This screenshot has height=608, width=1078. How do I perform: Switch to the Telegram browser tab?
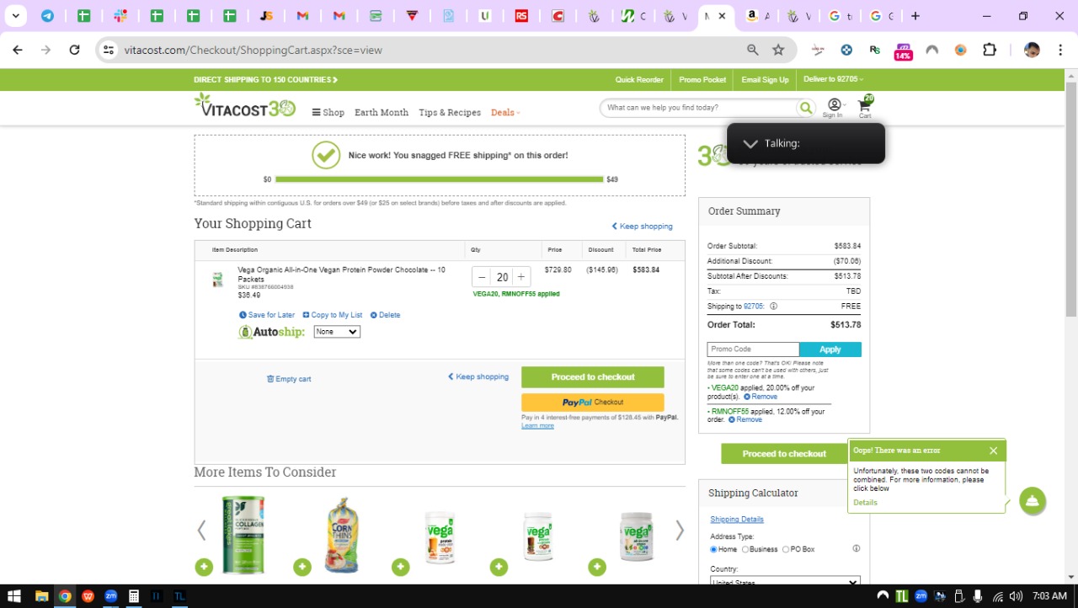[47, 16]
